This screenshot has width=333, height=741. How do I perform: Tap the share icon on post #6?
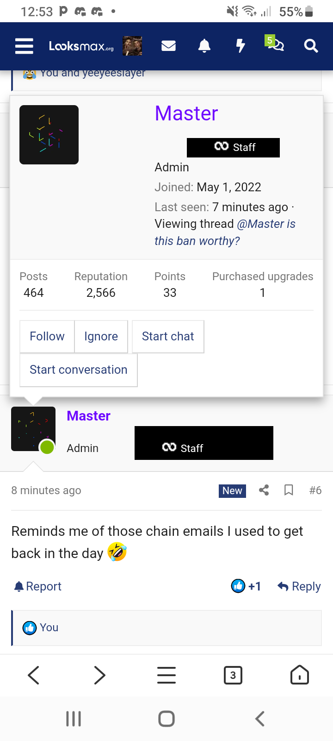point(264,490)
